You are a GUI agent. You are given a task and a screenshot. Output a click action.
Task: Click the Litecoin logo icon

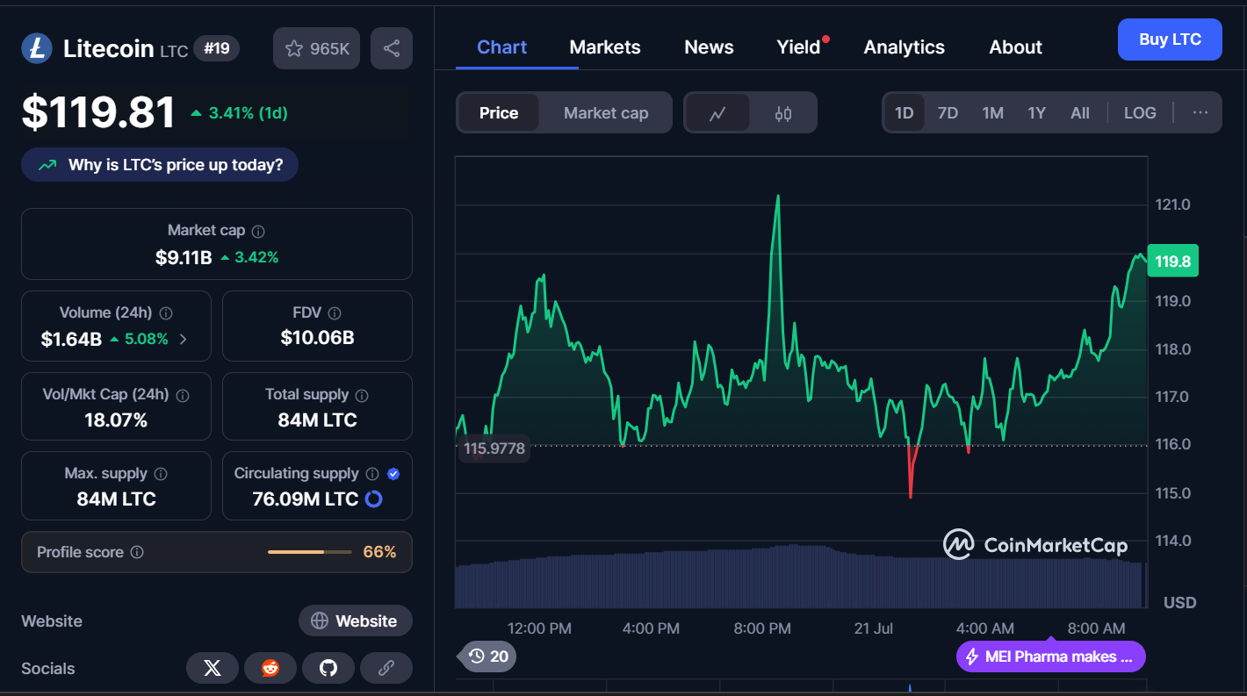pyautogui.click(x=37, y=48)
